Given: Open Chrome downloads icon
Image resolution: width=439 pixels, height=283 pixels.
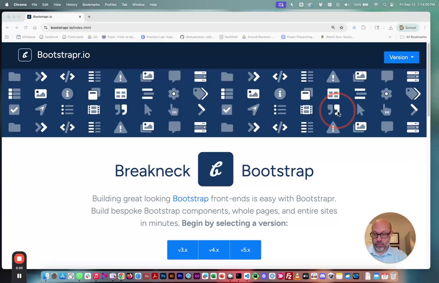Looking at the screenshot, I should point(390,28).
